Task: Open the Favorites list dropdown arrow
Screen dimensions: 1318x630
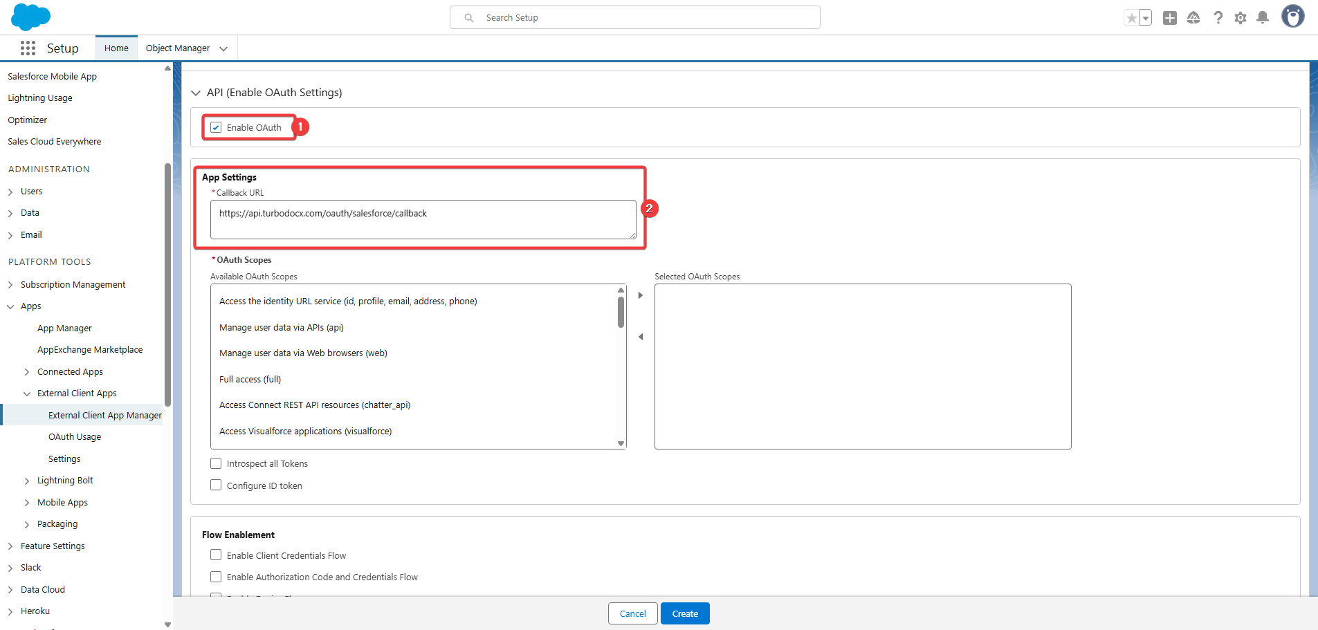Action: [1146, 18]
